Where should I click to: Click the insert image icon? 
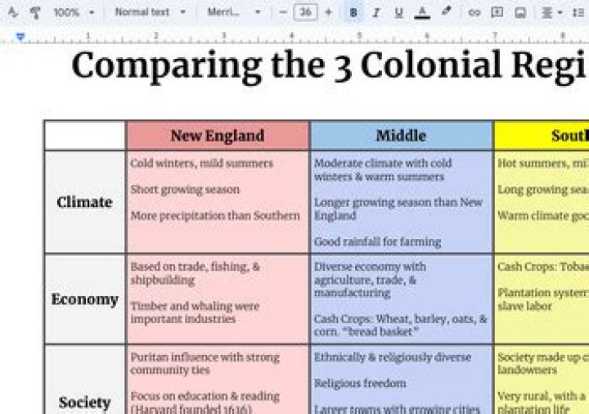[x=520, y=13]
